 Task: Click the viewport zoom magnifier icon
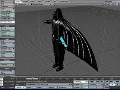pyautogui.click(x=114, y=4)
